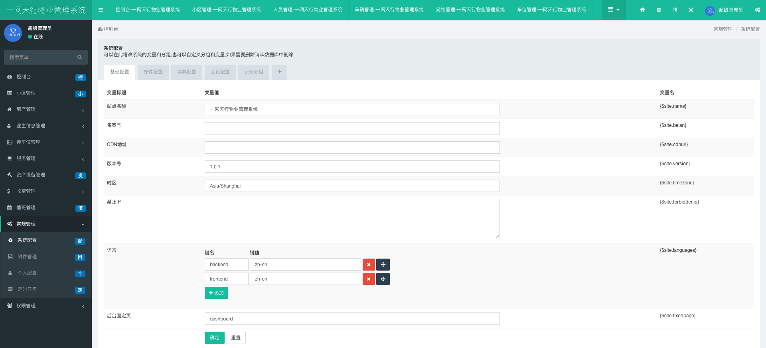Click the trash icon to clear cache

pyautogui.click(x=659, y=10)
